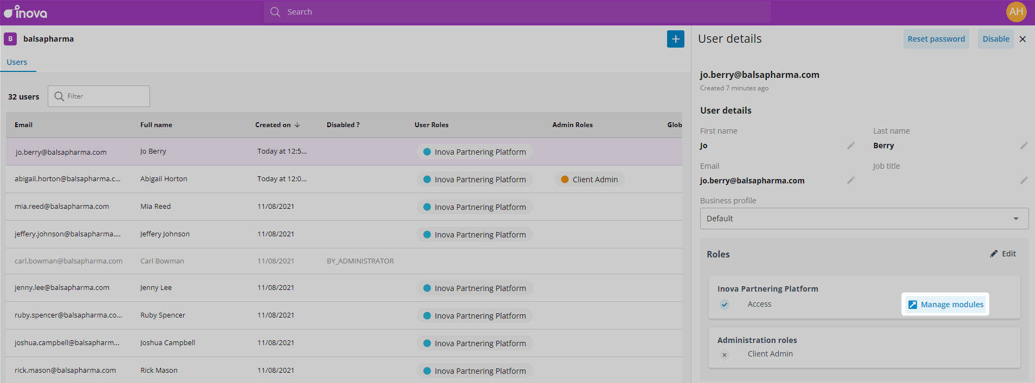Edit Last name with pencil icon
This screenshot has width=1035, height=383.
[1024, 146]
